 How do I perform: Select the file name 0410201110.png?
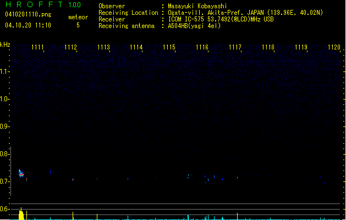coord(28,15)
